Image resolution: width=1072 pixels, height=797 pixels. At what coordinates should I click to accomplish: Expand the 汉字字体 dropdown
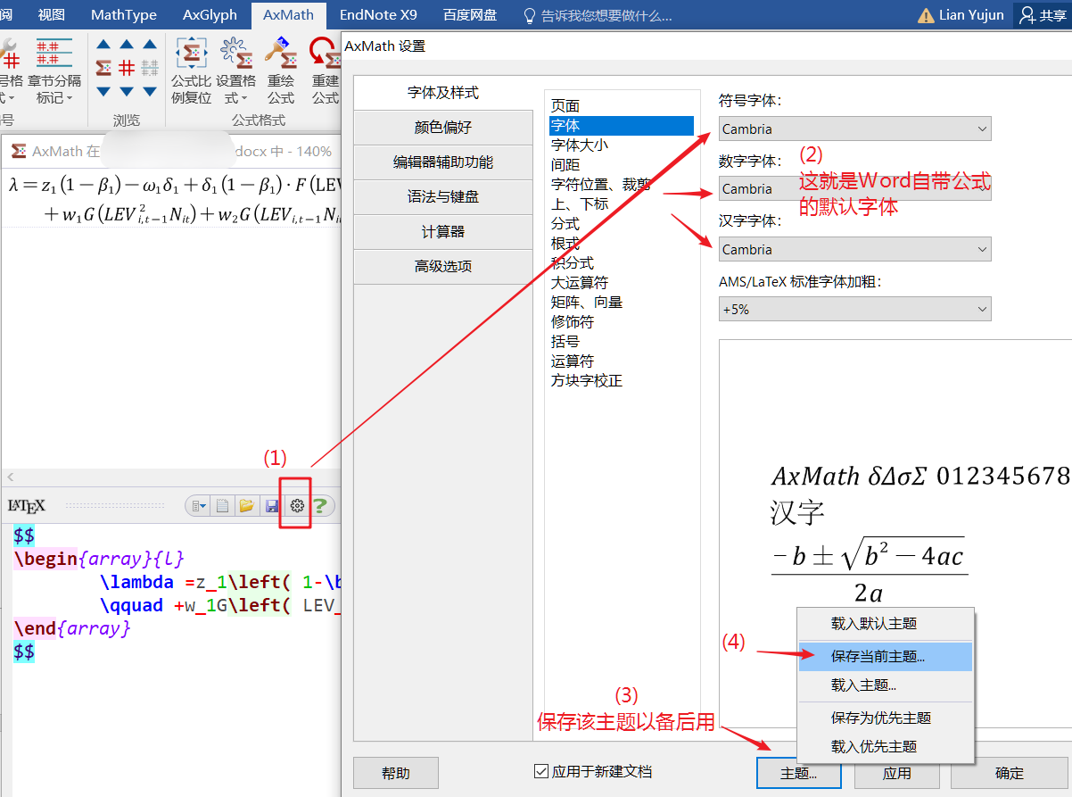pyautogui.click(x=854, y=250)
